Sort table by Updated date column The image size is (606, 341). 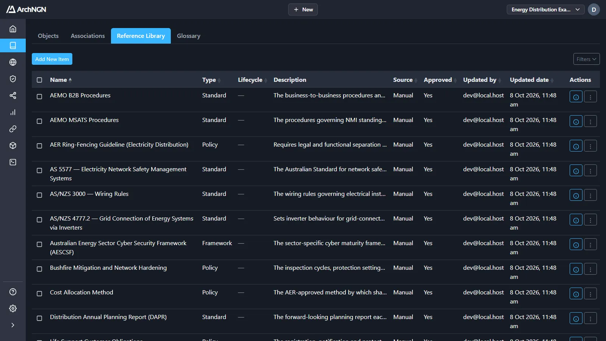click(531, 80)
